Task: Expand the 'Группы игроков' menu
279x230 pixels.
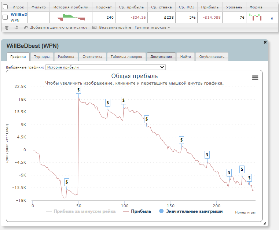Action: [152, 27]
